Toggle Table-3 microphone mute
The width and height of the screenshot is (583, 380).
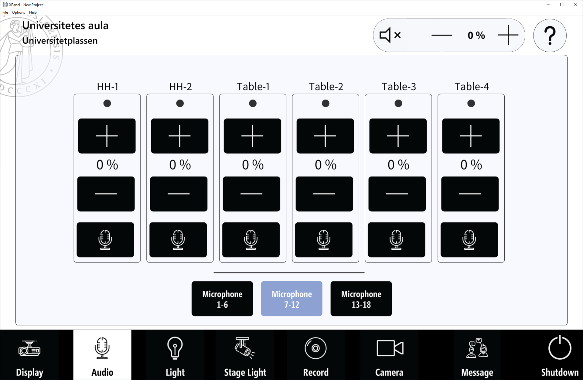[397, 240]
